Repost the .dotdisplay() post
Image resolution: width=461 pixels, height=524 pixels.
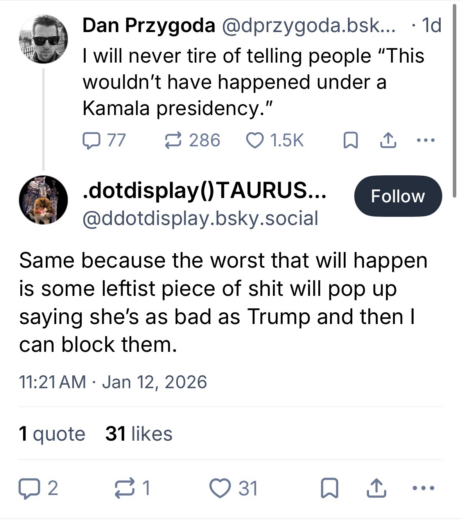[124, 488]
